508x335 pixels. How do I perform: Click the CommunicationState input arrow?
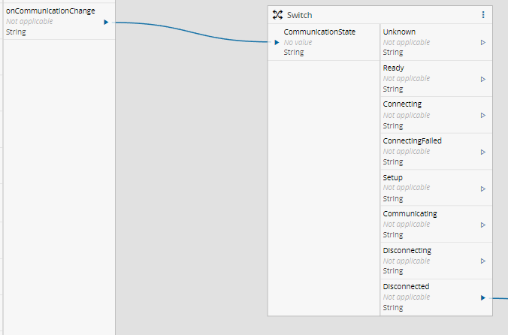click(x=277, y=42)
